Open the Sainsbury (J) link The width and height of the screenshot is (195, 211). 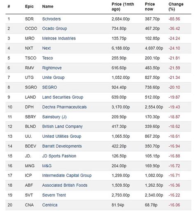54,117
